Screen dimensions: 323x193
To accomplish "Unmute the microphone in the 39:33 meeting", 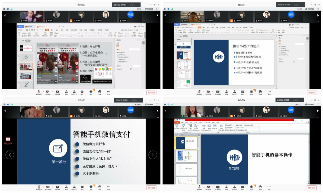I will point(39,92).
